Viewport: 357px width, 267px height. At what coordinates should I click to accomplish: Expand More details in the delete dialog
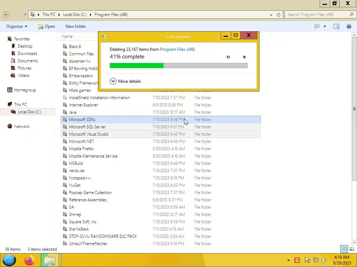click(x=125, y=81)
